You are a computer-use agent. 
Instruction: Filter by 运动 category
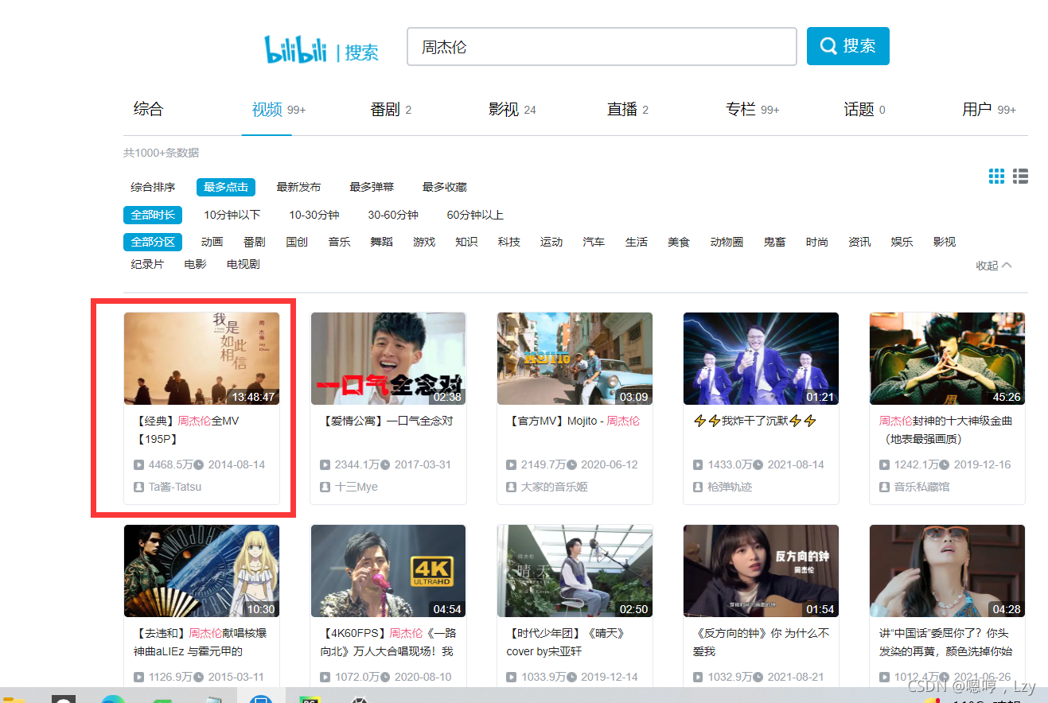551,242
